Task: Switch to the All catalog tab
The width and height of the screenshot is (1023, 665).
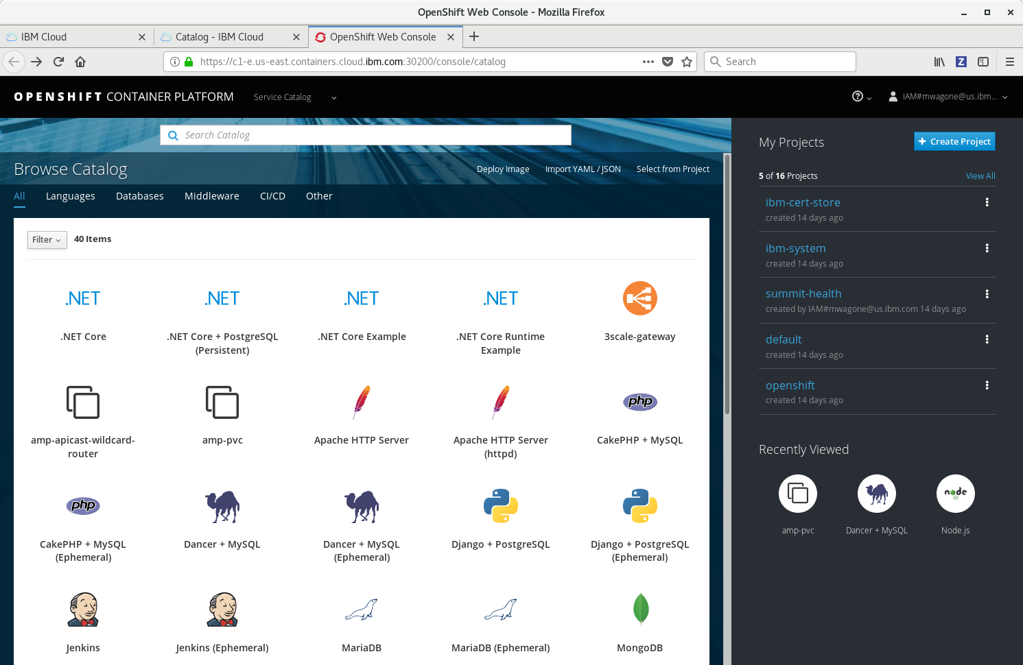Action: pyautogui.click(x=19, y=196)
